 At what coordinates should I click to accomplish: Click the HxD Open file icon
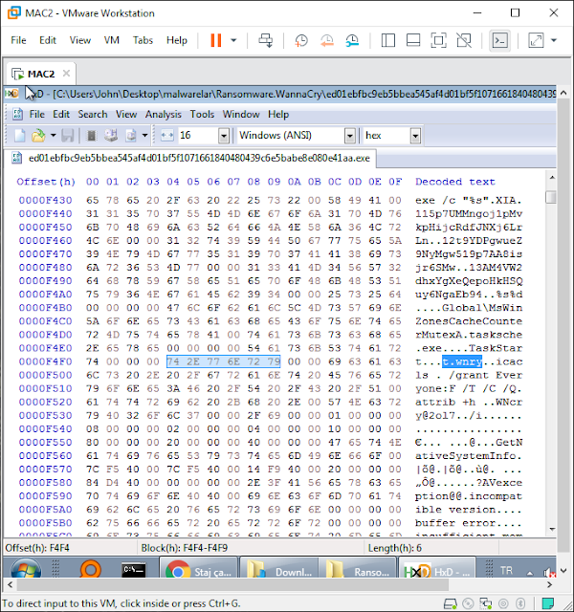pos(38,136)
